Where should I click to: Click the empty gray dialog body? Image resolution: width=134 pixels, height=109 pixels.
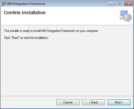point(67,67)
